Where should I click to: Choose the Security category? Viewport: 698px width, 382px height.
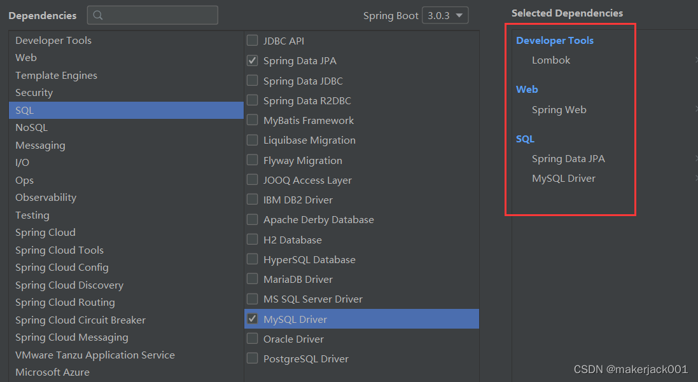[34, 92]
